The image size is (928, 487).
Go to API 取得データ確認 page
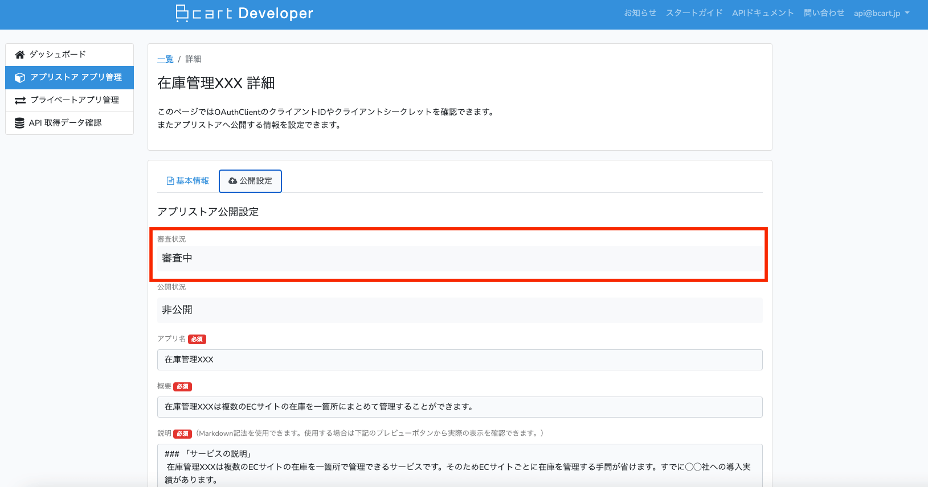65,123
